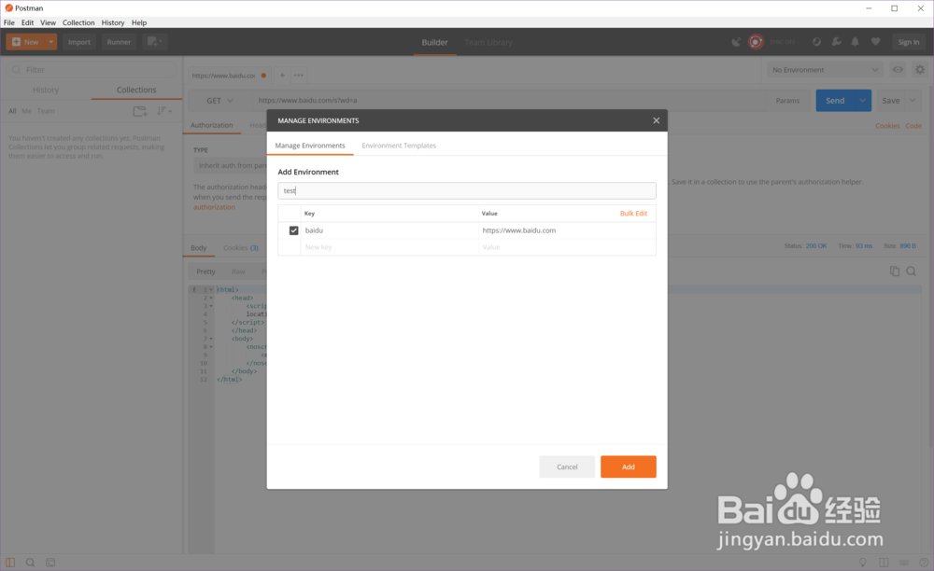Screen dimensions: 934x571
Task: Open the Runner
Action: (119, 42)
